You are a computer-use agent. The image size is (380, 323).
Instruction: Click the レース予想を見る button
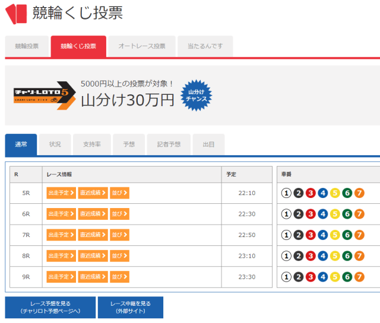tap(50, 307)
